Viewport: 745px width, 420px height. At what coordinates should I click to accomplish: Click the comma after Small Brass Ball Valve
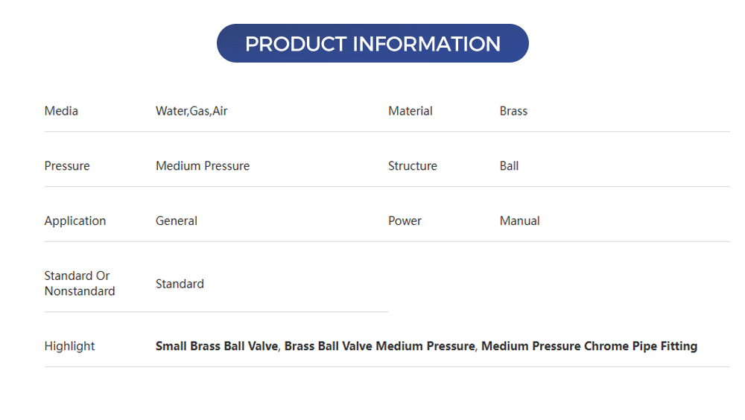tap(279, 348)
